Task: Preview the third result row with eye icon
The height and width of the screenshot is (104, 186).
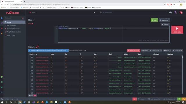Action: pos(32,64)
